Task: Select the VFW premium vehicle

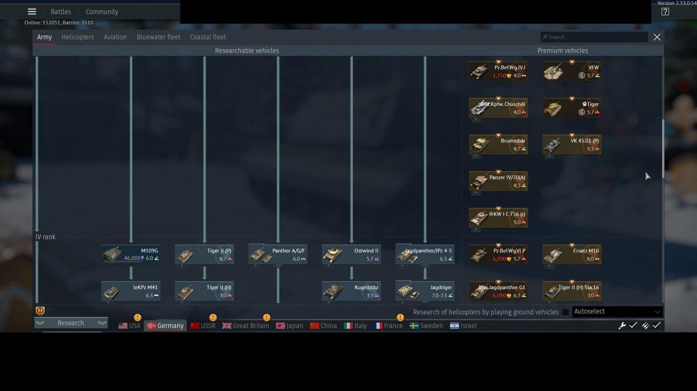Action: pyautogui.click(x=572, y=71)
